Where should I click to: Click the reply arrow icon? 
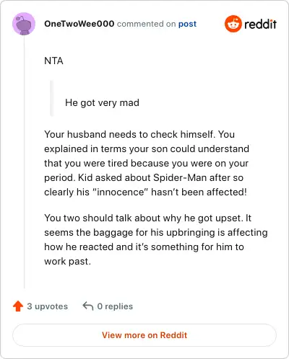pyautogui.click(x=88, y=306)
